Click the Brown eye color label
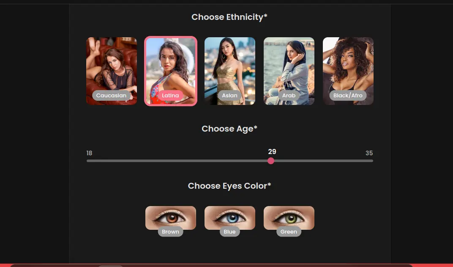The width and height of the screenshot is (453, 267). (x=170, y=232)
